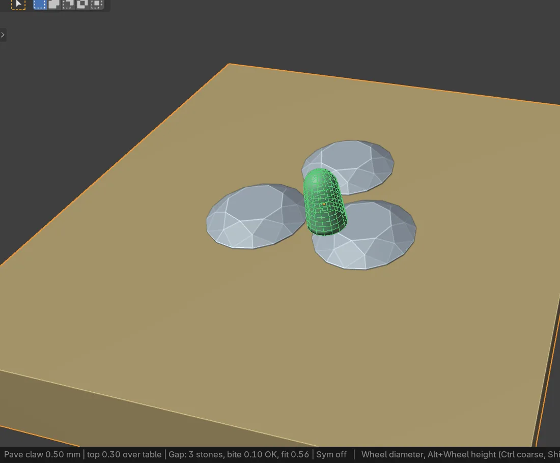
Task: Choose the Subtract Selection mode
Action: click(68, 4)
